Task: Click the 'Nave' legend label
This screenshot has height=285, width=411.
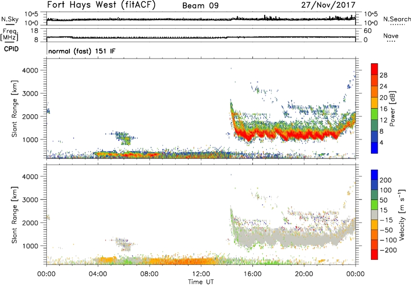Action: (x=391, y=35)
